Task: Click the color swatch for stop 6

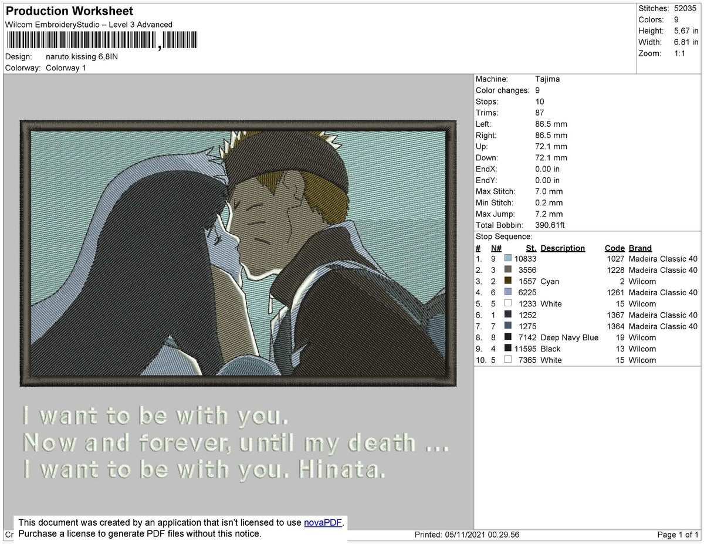Action: 508,315
